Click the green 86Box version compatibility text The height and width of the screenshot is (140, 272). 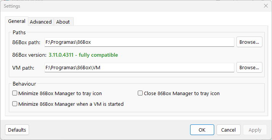point(83,55)
